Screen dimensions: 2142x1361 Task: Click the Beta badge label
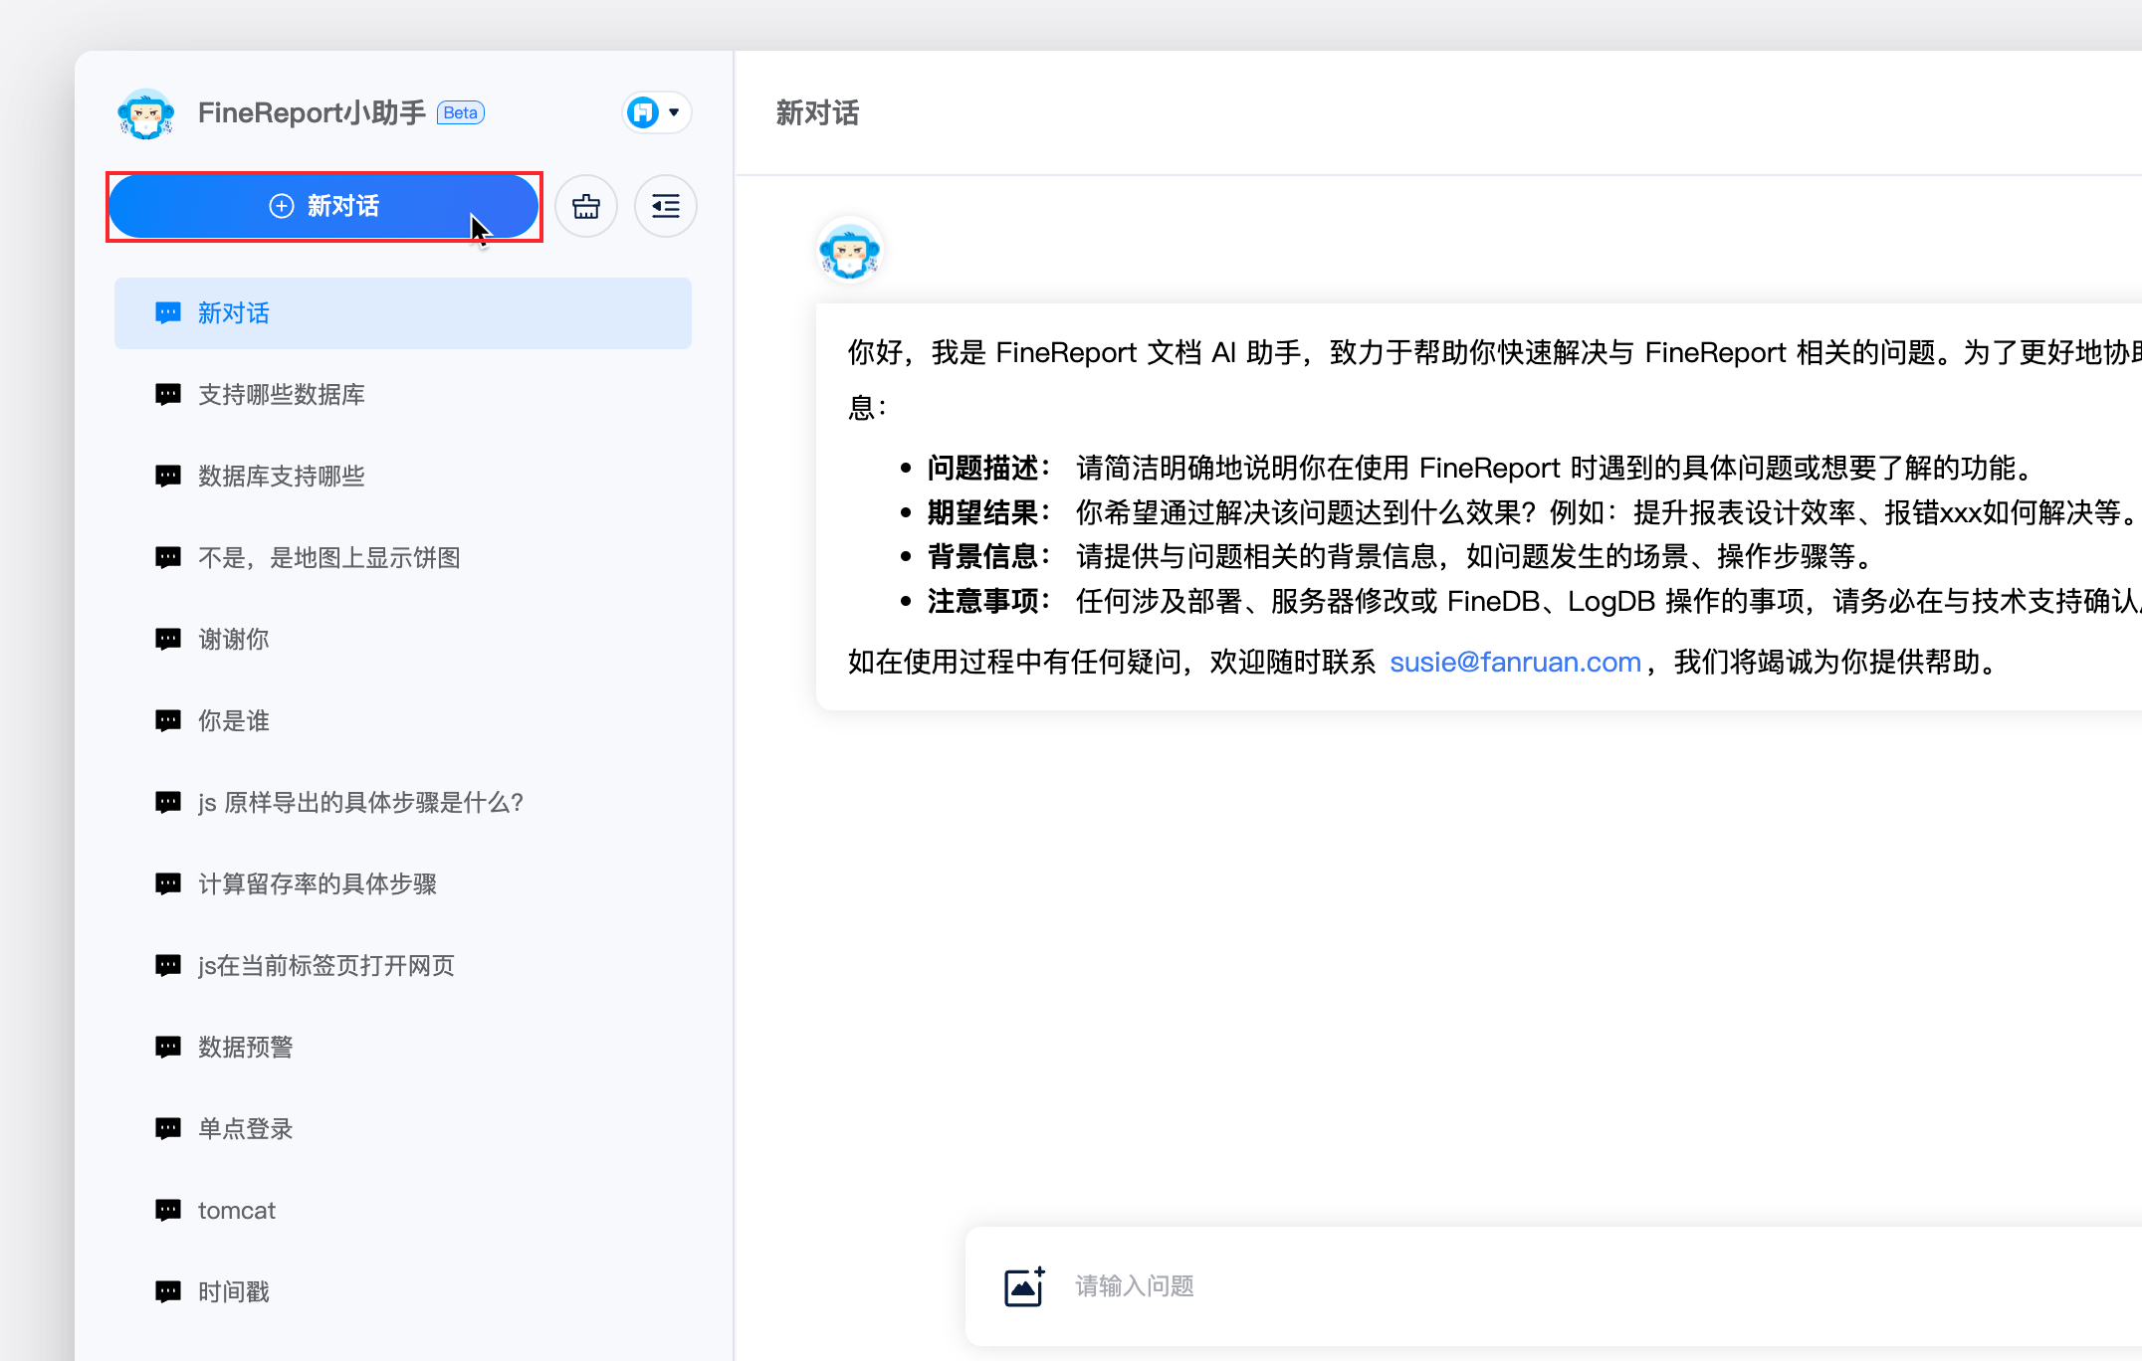coord(460,112)
